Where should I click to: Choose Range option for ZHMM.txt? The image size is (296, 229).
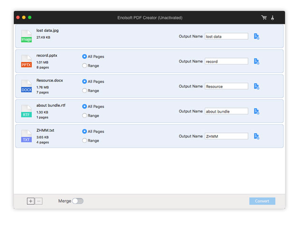tap(85, 140)
